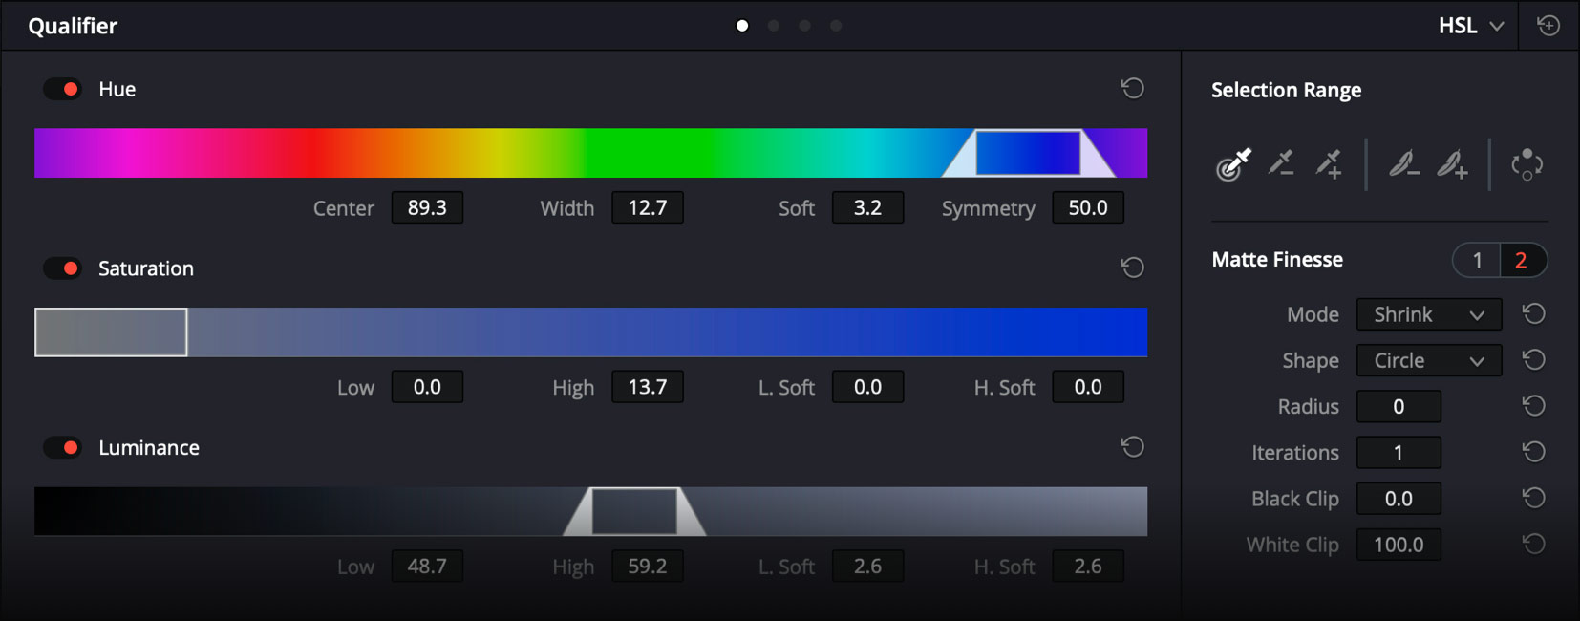Image resolution: width=1580 pixels, height=621 pixels.
Task: Open the Mode dropdown set to Shrink
Action: 1428,314
